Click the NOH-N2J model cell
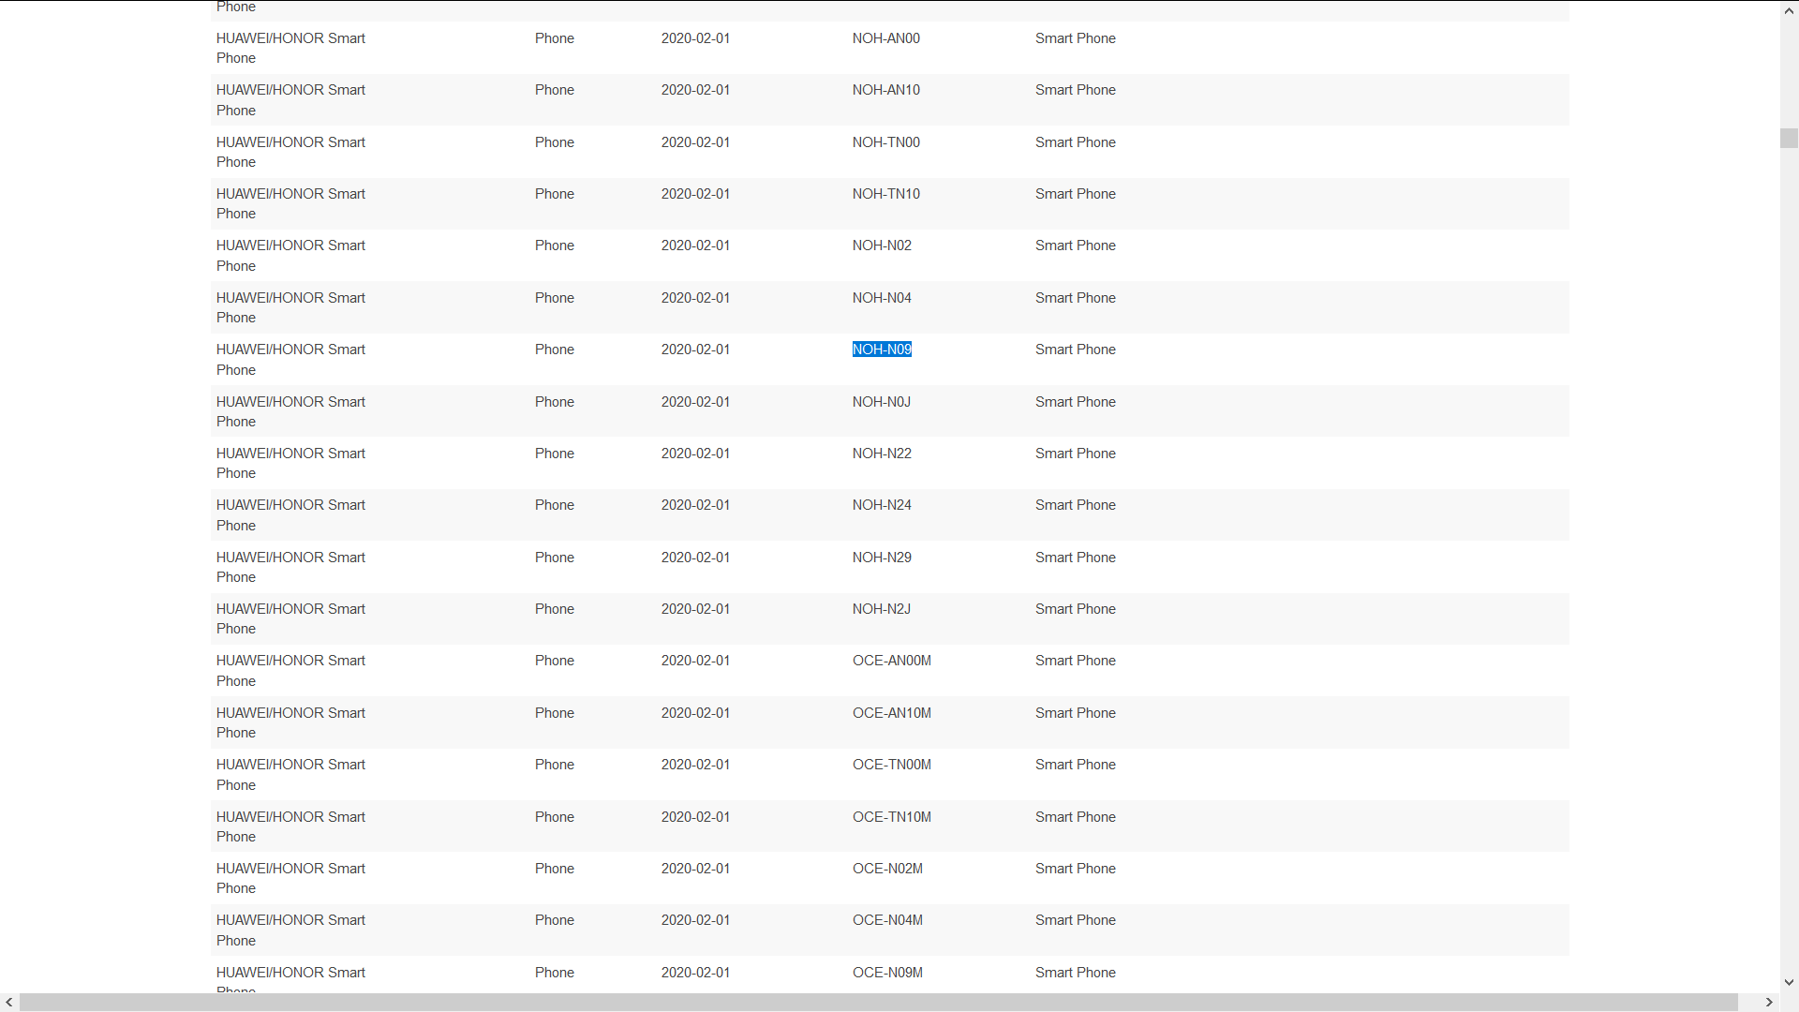Image resolution: width=1799 pixels, height=1012 pixels. click(882, 609)
